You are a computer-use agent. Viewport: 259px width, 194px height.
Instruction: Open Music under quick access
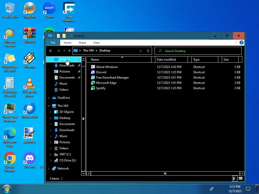(x=64, y=83)
